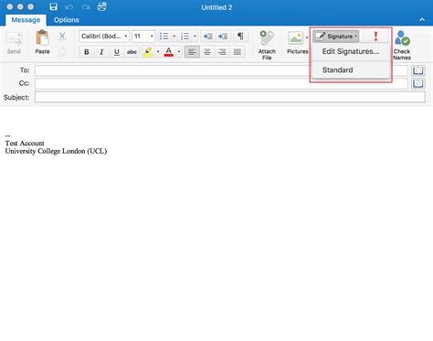
Task: Click the Signature dropdown button
Action: point(336,37)
